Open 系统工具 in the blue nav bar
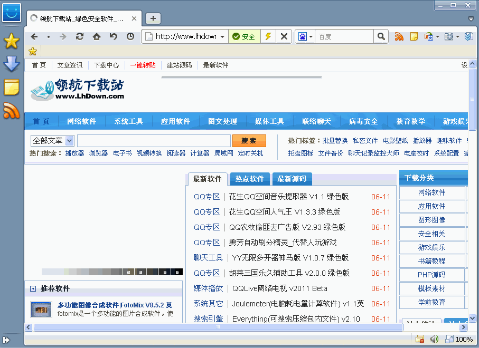 pos(129,121)
